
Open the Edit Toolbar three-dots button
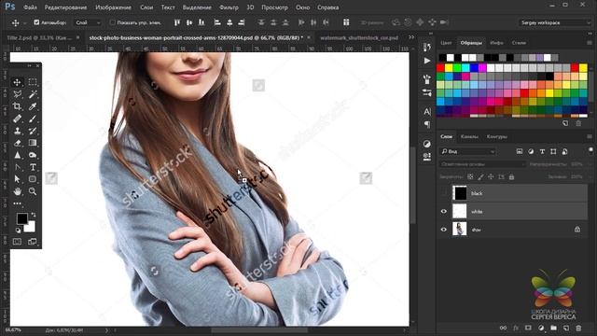click(17, 203)
